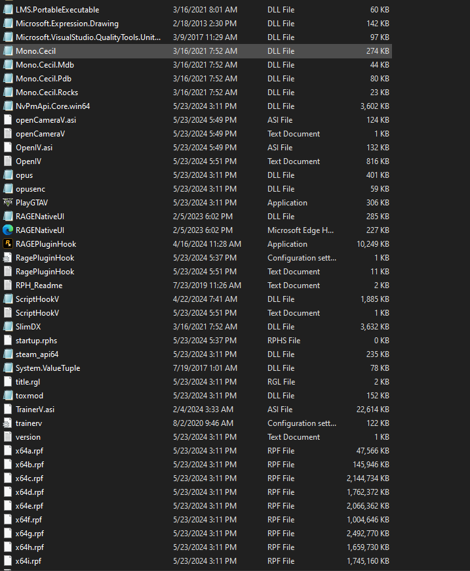
Task: Click the date 4/22/2024 7:41 AM
Action: coord(205,299)
